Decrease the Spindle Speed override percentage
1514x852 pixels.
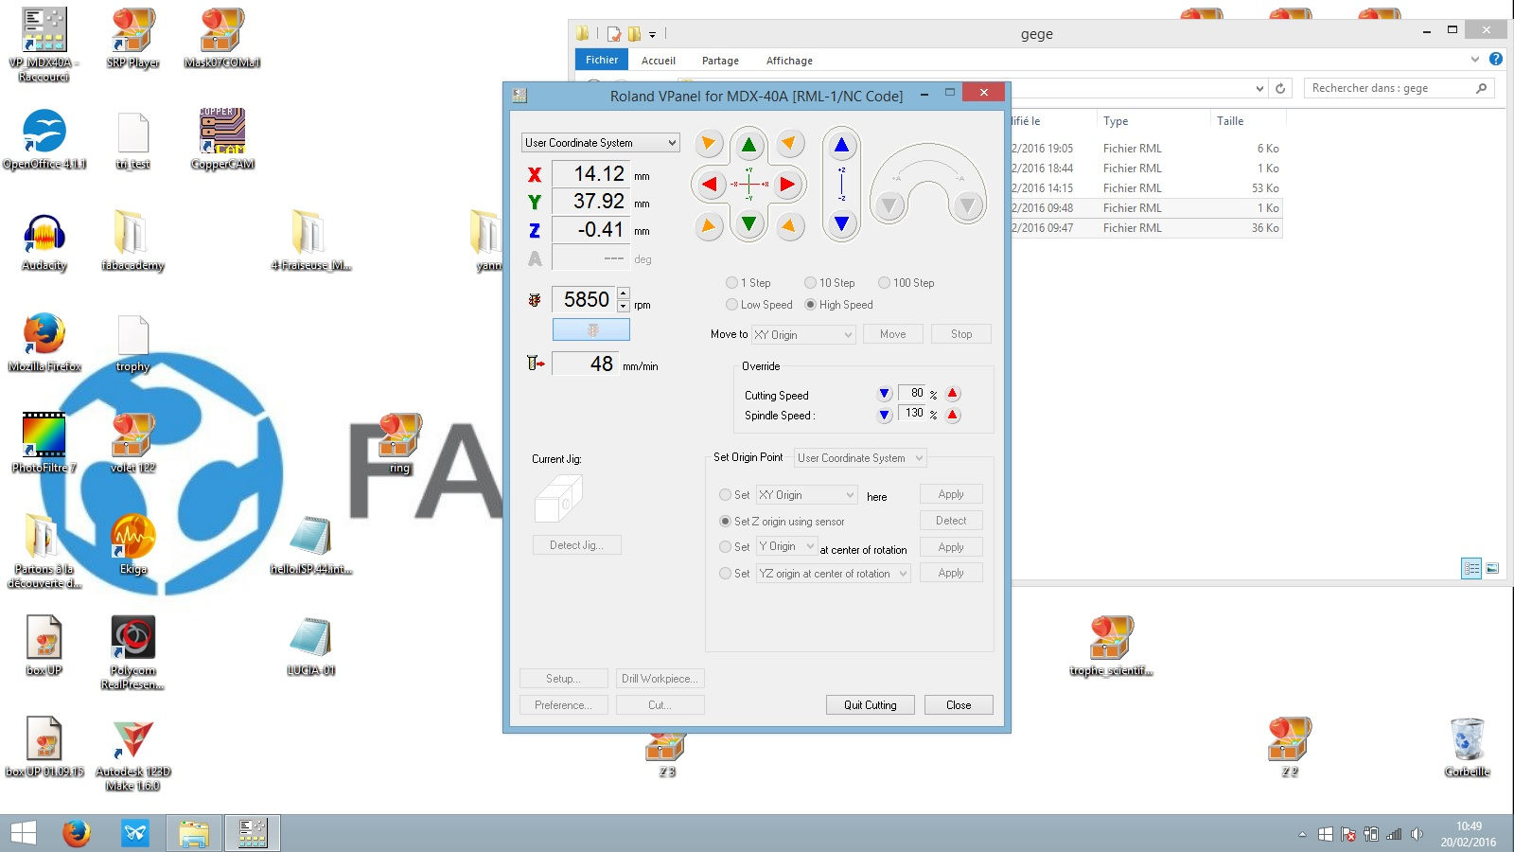point(884,415)
